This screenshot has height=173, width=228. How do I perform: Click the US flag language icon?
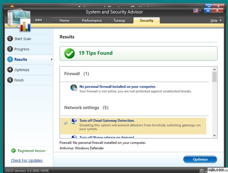pos(196,10)
